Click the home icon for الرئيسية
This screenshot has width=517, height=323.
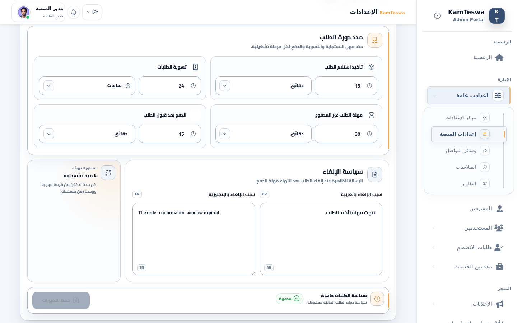click(x=499, y=58)
